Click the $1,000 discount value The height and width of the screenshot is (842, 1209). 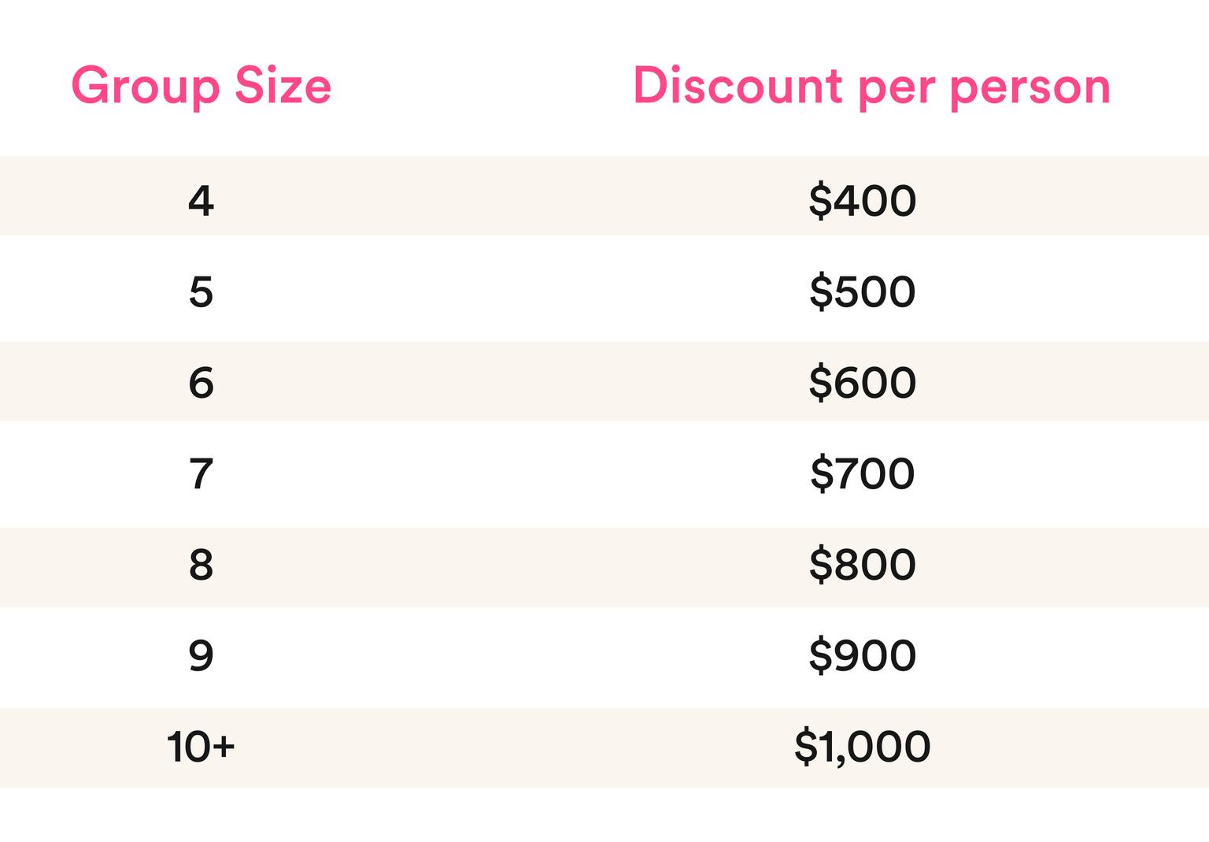coord(863,747)
